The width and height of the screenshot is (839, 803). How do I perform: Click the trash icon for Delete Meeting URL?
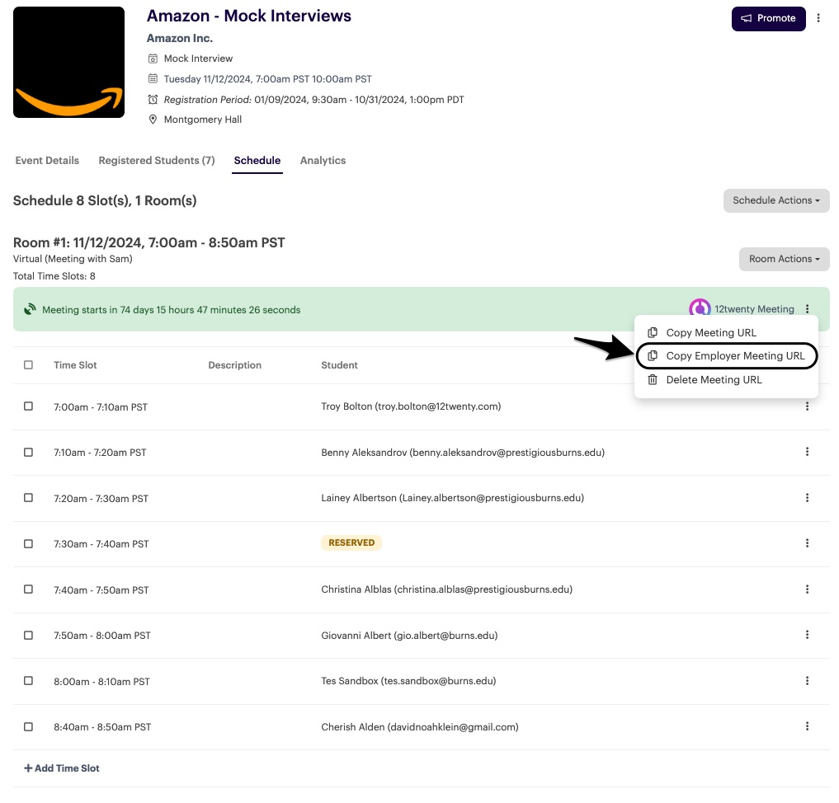click(x=653, y=379)
